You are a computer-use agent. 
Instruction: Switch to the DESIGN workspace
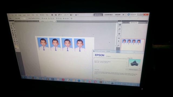coord(118,15)
